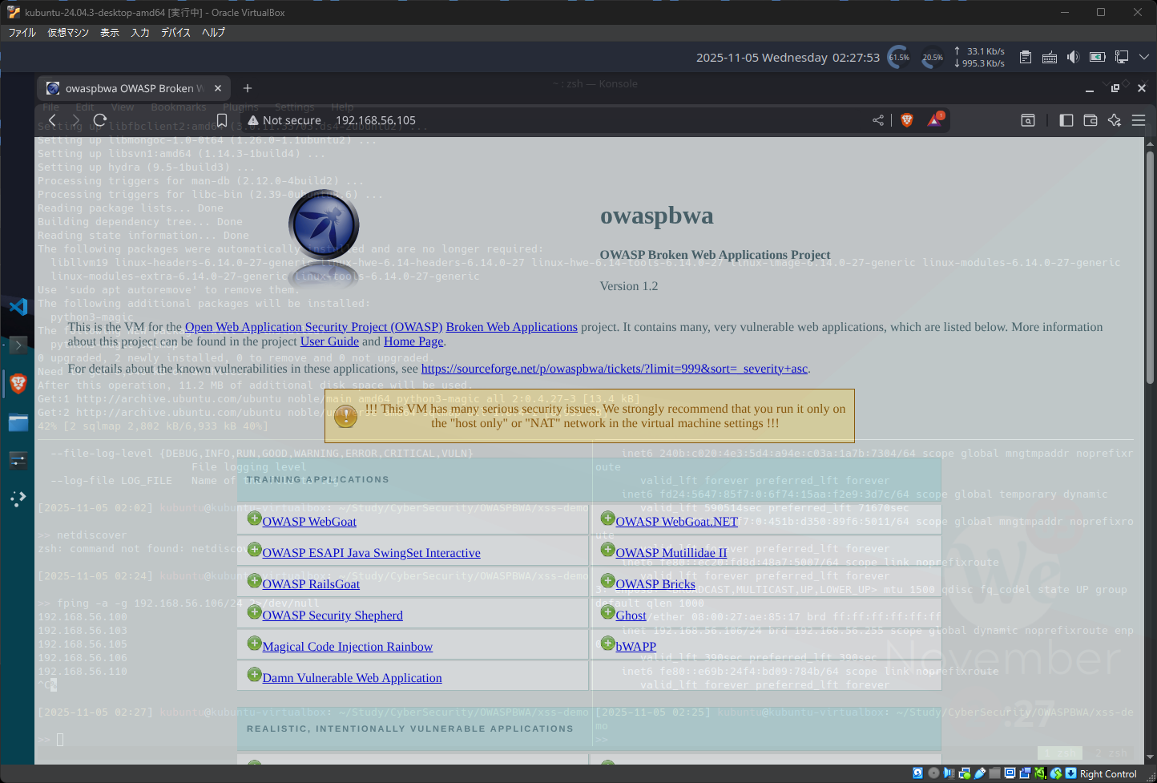Click the Brave lion icon in the dock
Screen dimensions: 1157x783
[x=18, y=383]
